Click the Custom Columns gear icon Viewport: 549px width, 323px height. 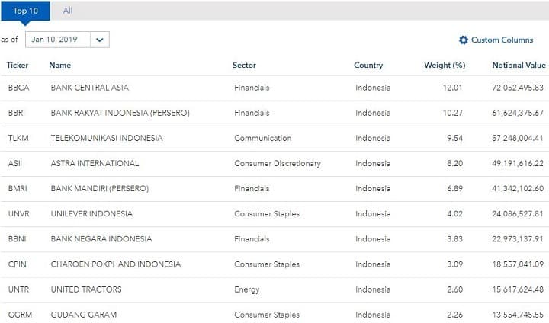463,40
